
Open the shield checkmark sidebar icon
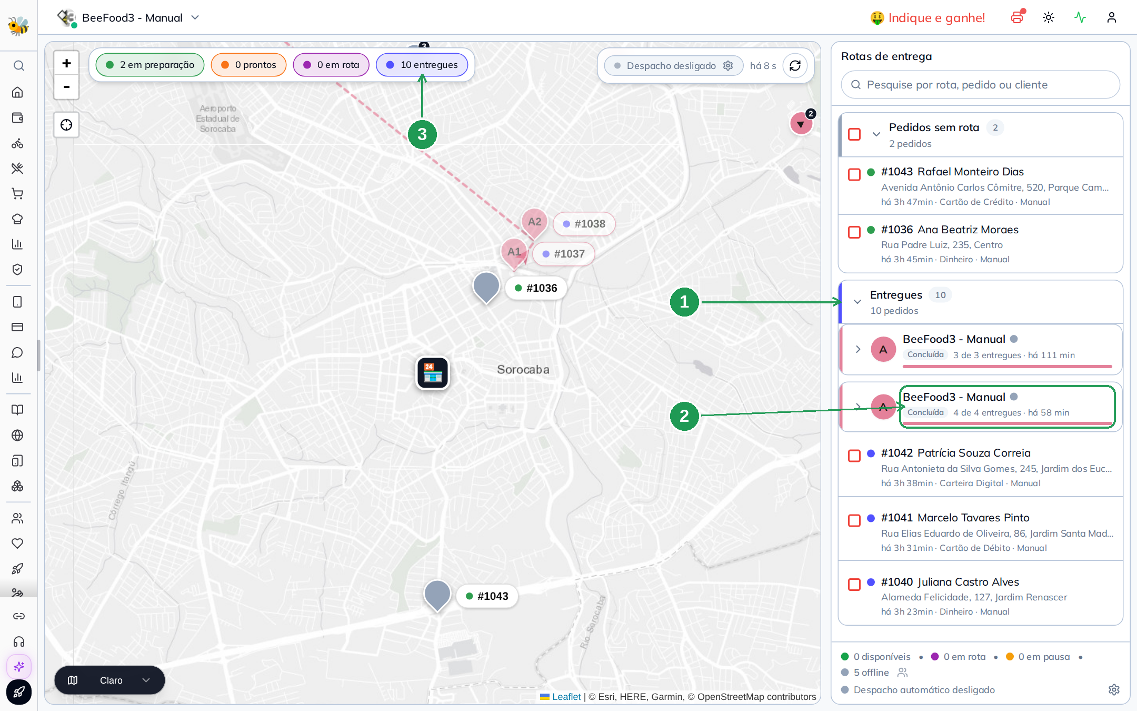pyautogui.click(x=18, y=270)
